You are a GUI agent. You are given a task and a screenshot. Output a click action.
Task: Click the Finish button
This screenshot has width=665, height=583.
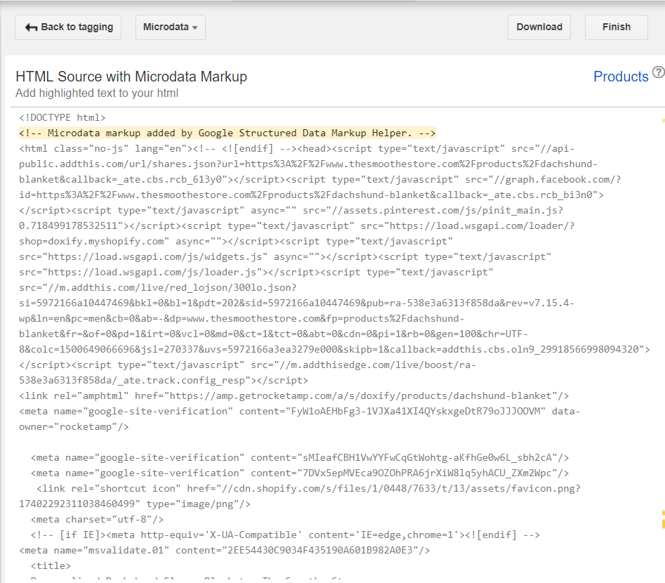pos(617,27)
